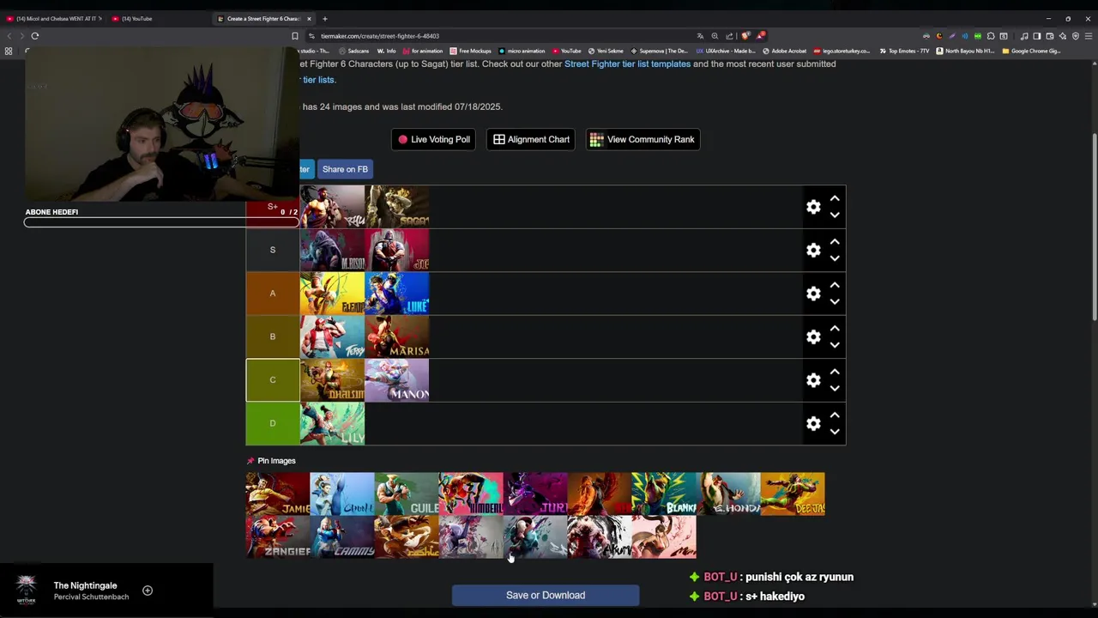Open a new browser tab
The width and height of the screenshot is (1098, 618).
[x=325, y=18]
